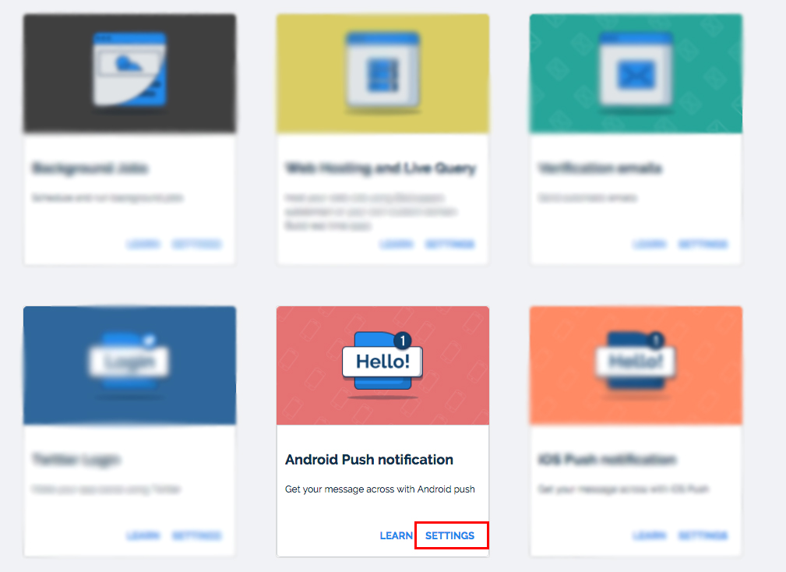This screenshot has width=786, height=572.
Task: Click Learn on the Verification emails card
Action: pyautogui.click(x=650, y=244)
